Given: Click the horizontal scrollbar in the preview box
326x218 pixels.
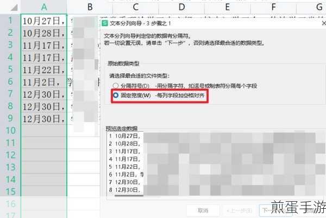Looking at the screenshot, I should (129, 195).
